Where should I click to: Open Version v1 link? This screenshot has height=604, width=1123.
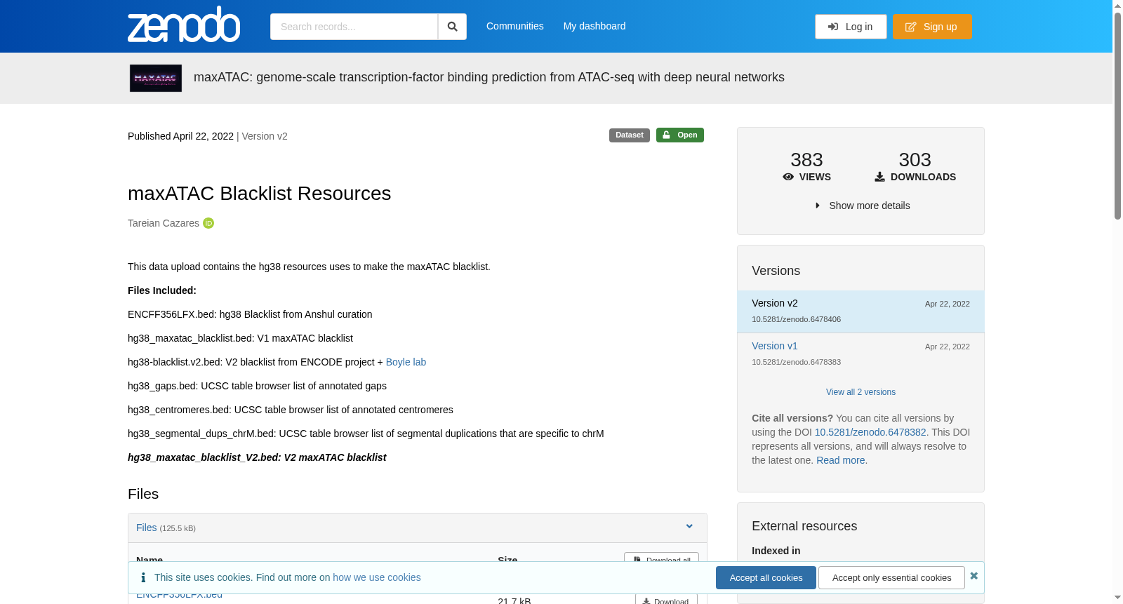click(775, 346)
